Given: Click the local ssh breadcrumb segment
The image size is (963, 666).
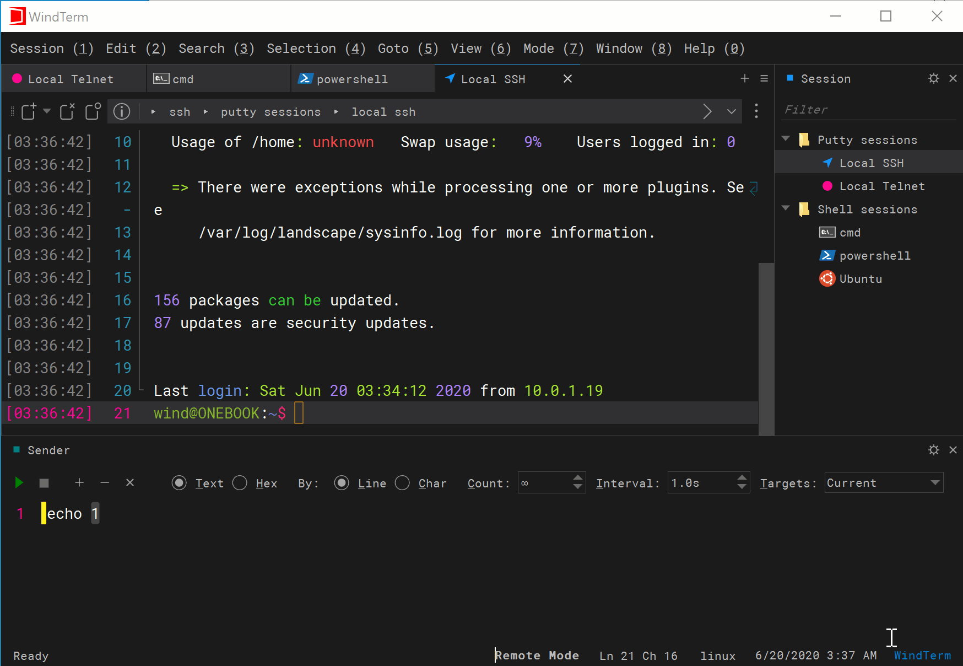Looking at the screenshot, I should [383, 112].
